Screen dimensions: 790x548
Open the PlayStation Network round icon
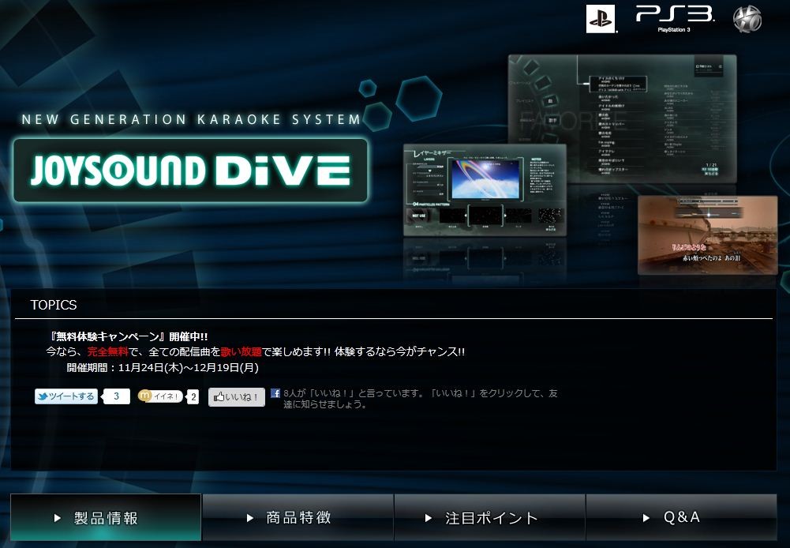coord(747,19)
